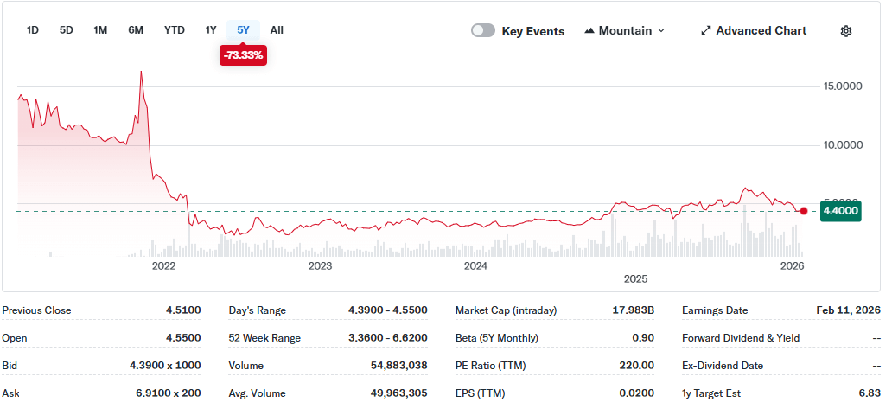The width and height of the screenshot is (892, 409).
Task: Show the All time range
Action: 277,30
